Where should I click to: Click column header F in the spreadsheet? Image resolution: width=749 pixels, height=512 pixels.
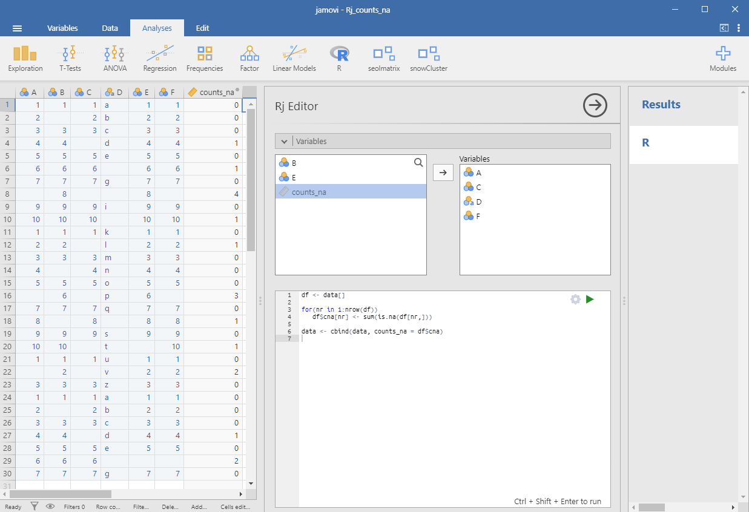click(x=169, y=92)
